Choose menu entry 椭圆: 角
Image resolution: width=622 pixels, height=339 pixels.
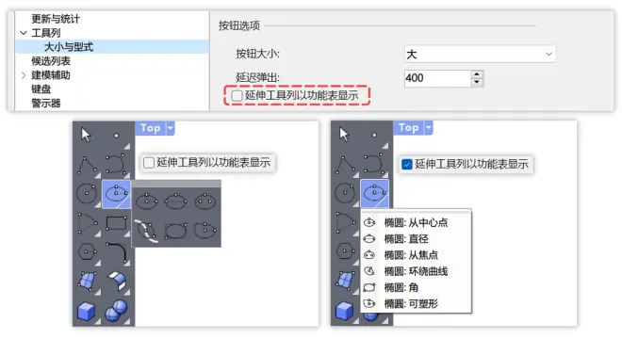point(417,287)
